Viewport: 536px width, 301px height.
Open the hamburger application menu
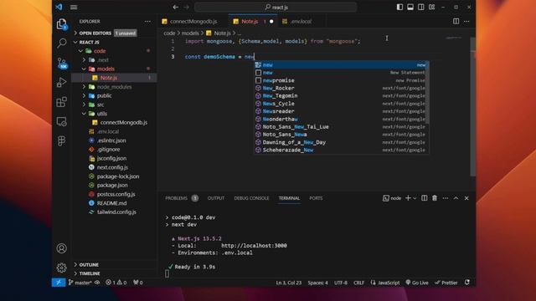pyautogui.click(x=74, y=7)
